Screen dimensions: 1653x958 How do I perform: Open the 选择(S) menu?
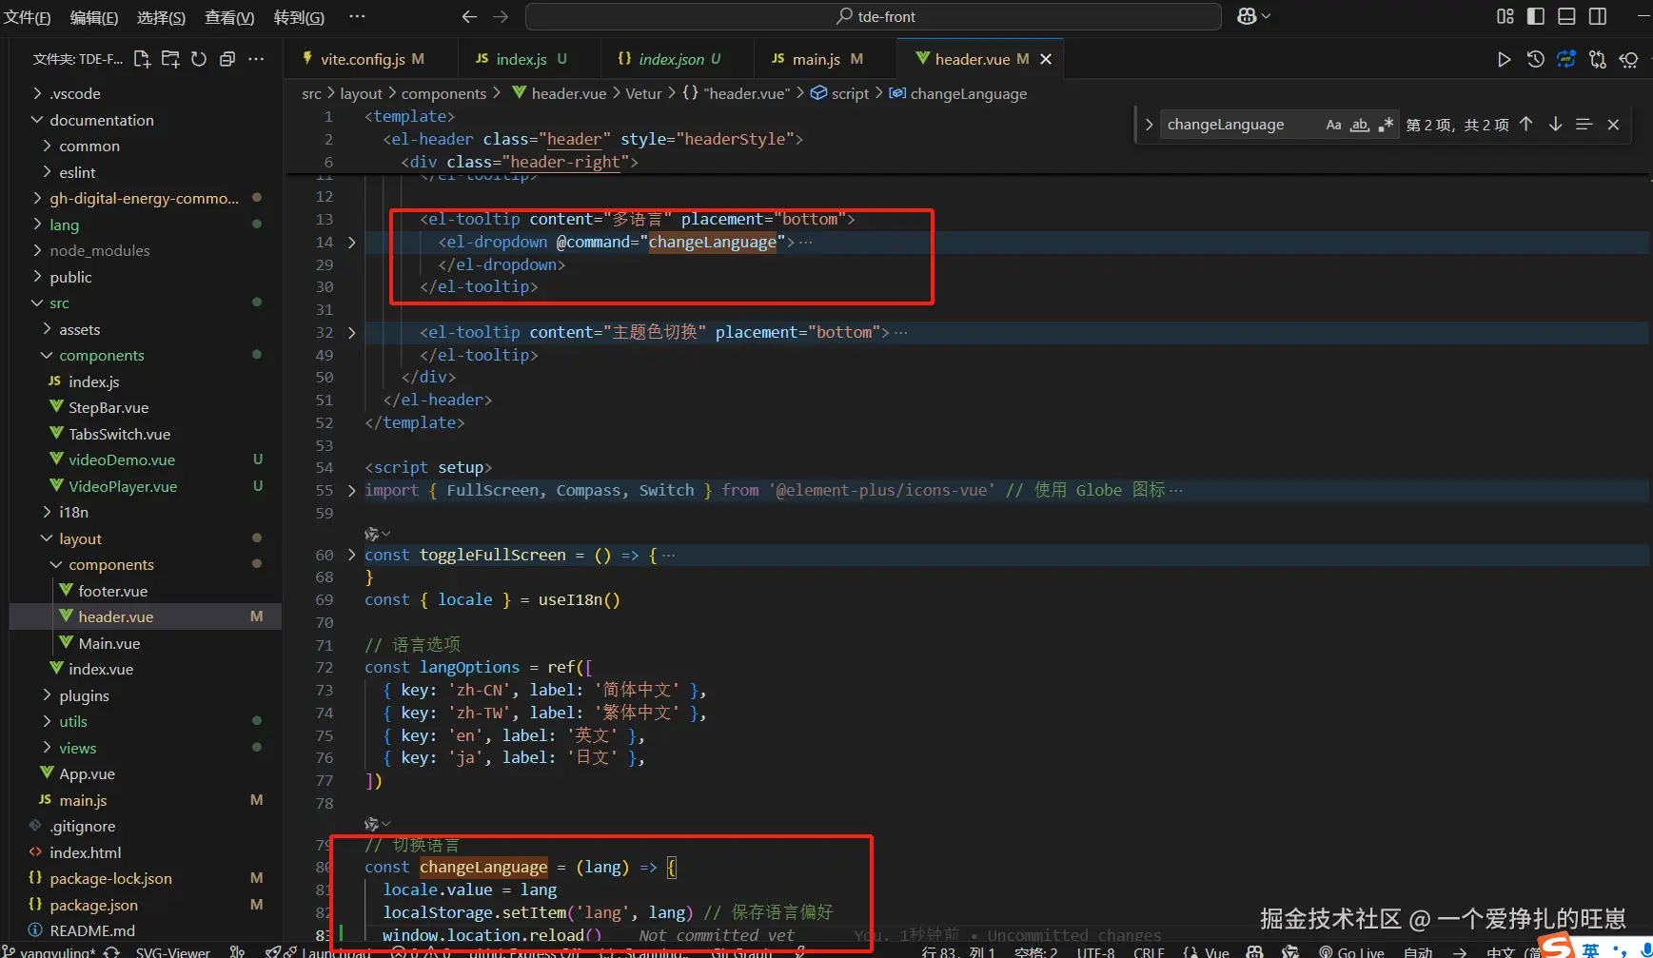(x=161, y=17)
